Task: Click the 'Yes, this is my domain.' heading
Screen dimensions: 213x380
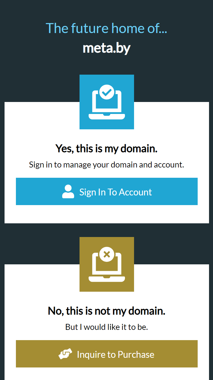Action: pos(106,148)
